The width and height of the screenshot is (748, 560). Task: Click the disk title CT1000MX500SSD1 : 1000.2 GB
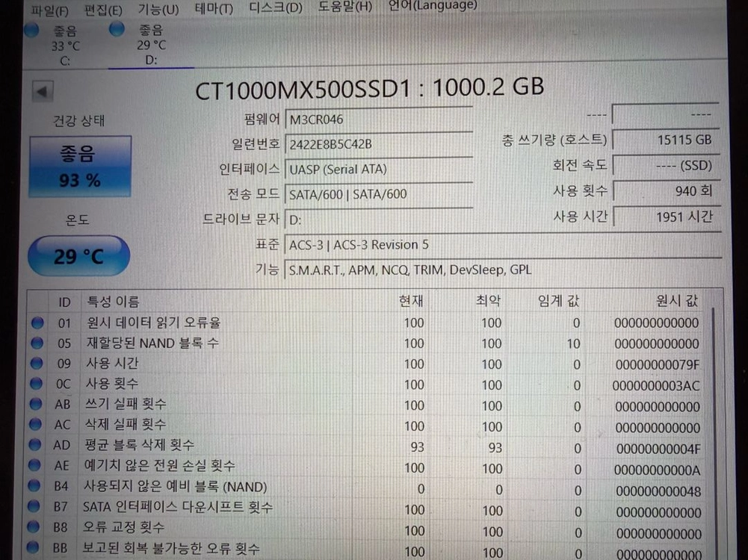click(x=370, y=88)
